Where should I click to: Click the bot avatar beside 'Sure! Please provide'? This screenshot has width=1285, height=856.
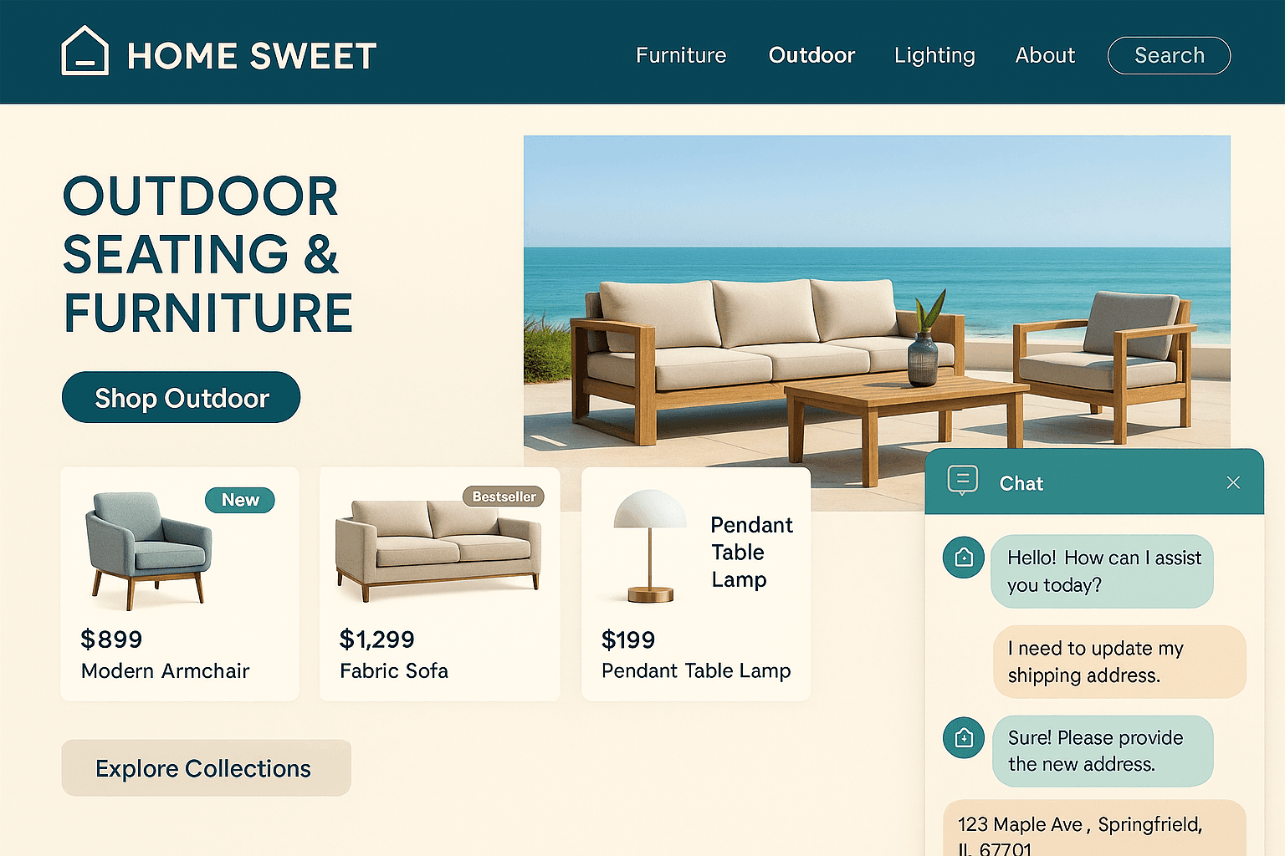coord(963,737)
